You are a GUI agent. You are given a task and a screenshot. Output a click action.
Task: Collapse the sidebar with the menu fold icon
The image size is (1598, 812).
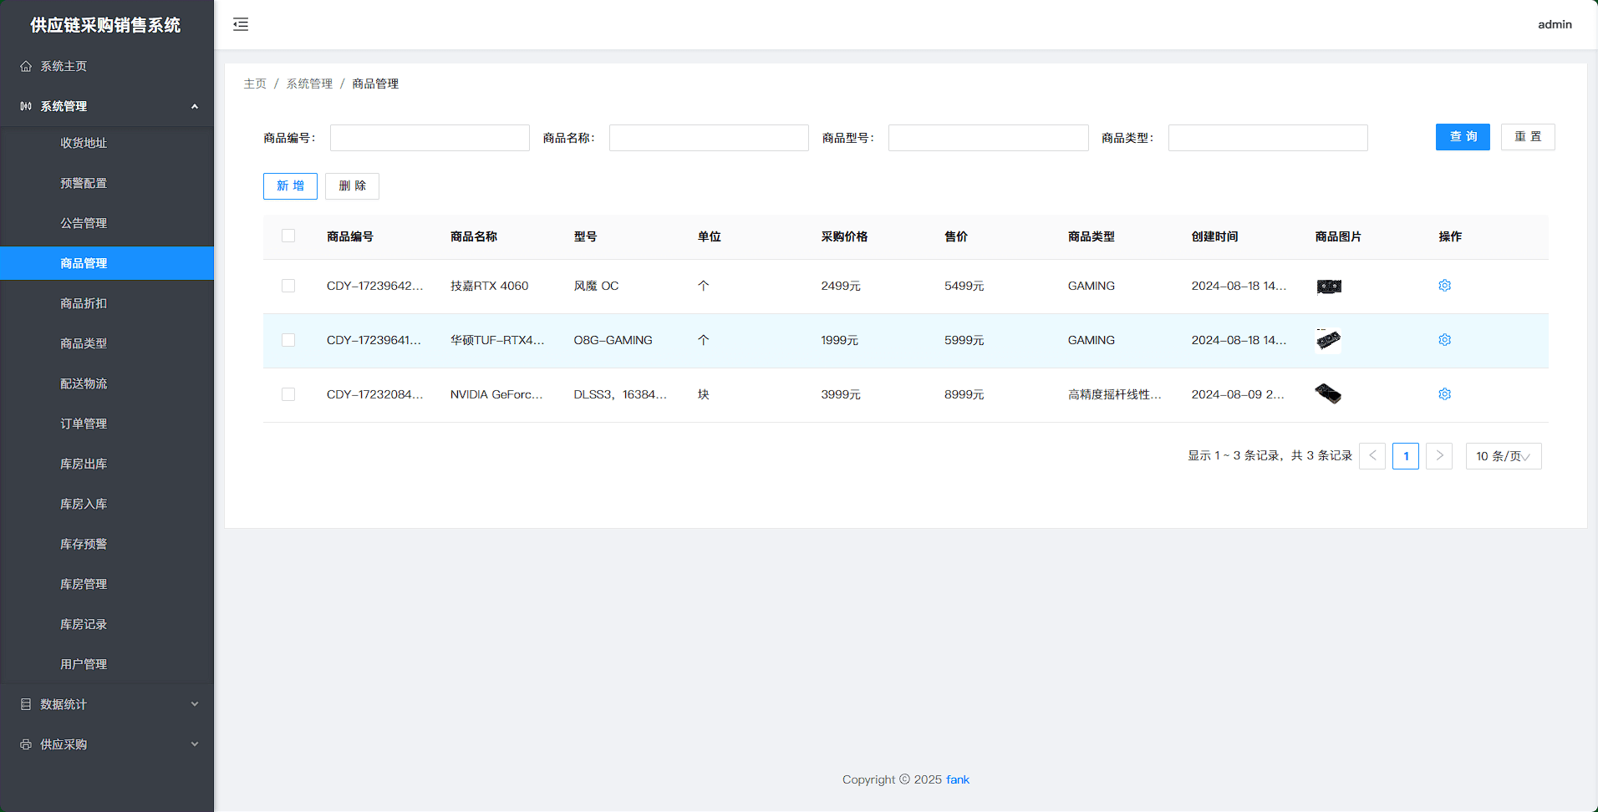click(x=241, y=24)
